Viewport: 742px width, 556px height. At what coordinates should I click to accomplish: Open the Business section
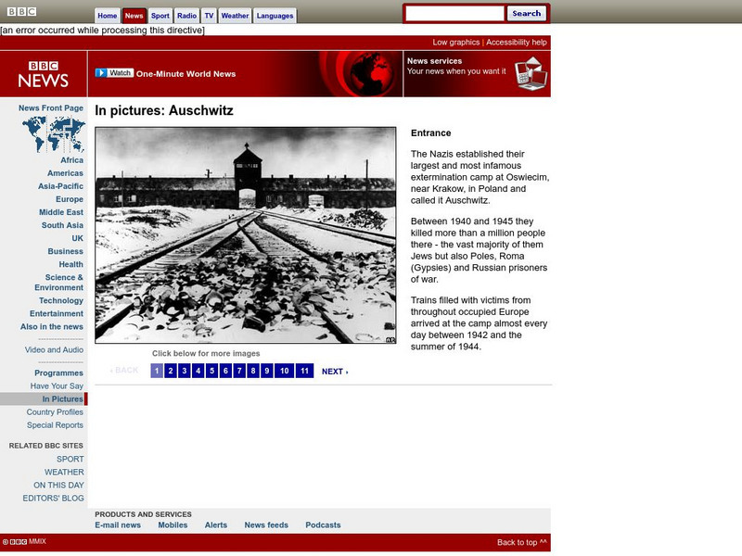65,251
